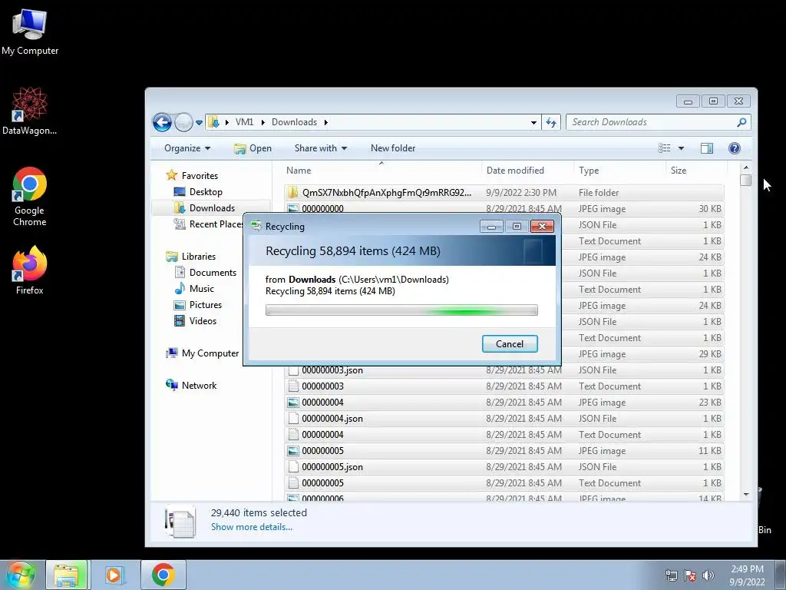Screen dimensions: 786x590
Task: Select the 000000005.json file
Action: point(504,466)
